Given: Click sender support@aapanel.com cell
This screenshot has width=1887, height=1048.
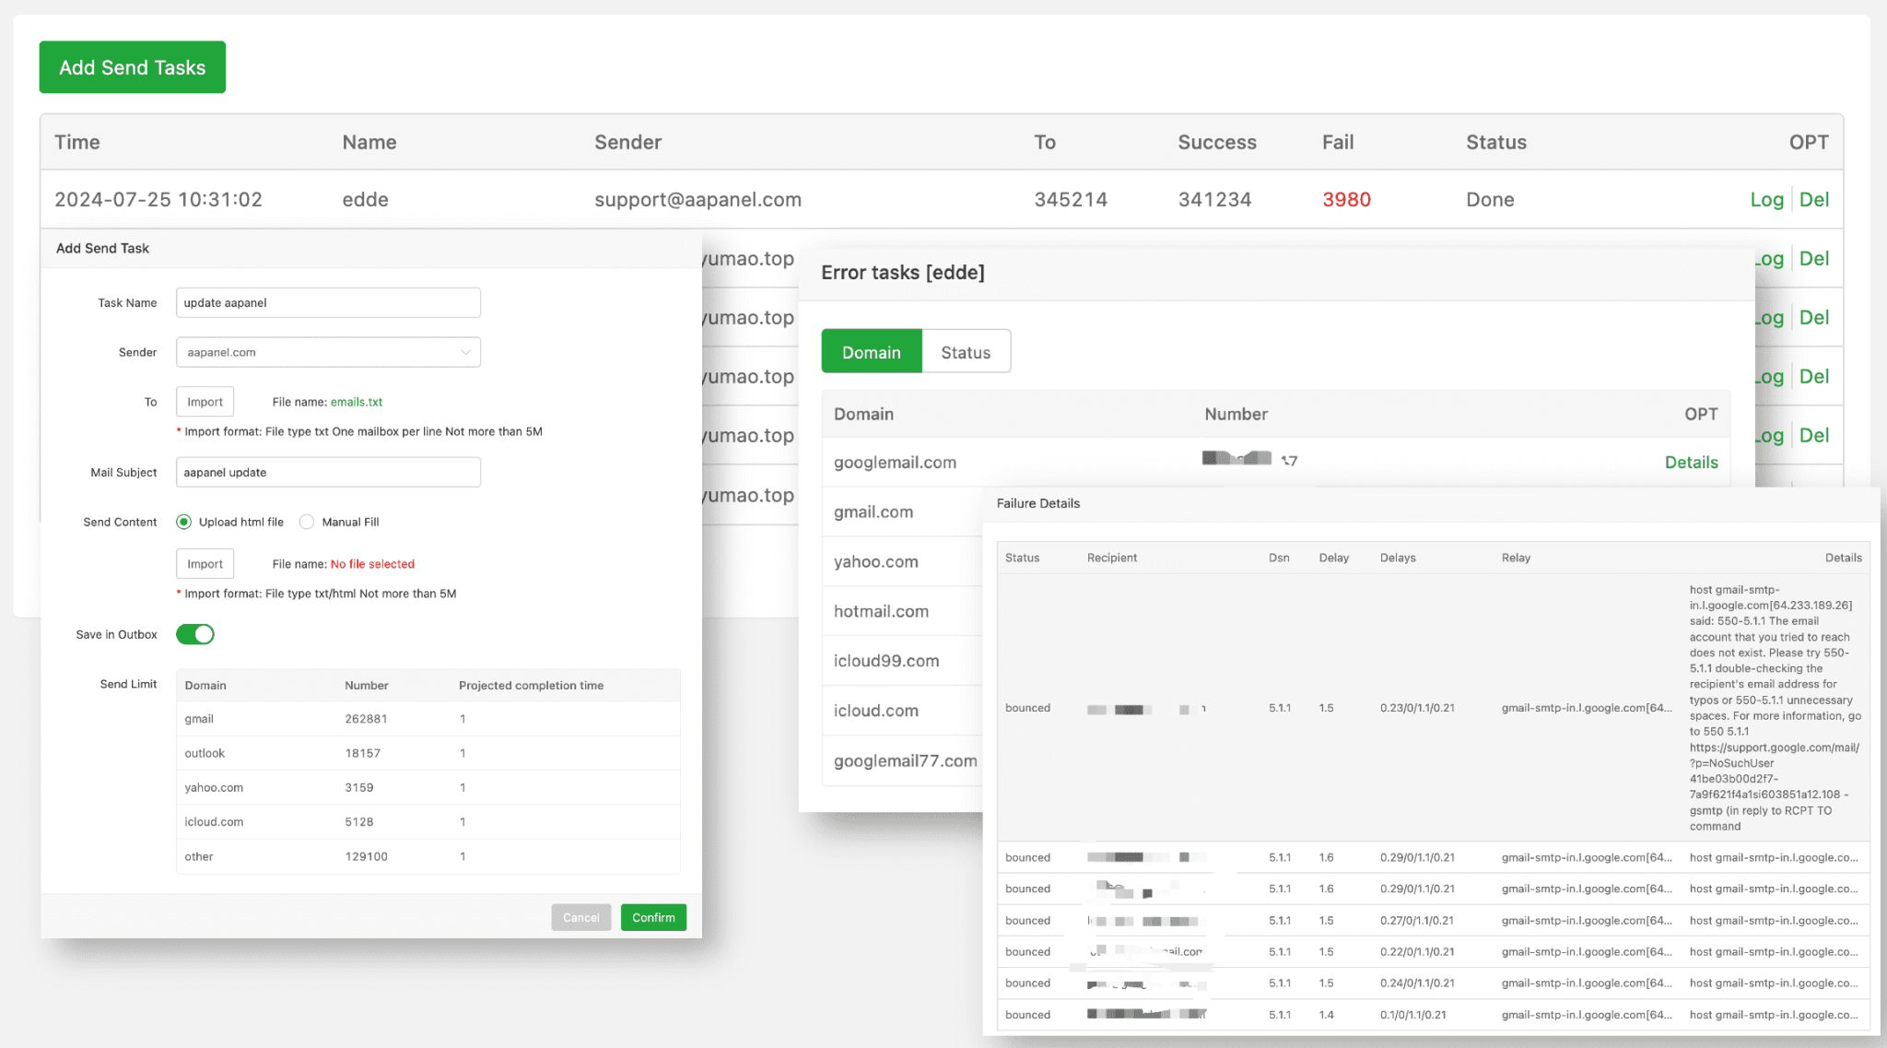Looking at the screenshot, I should tap(697, 199).
